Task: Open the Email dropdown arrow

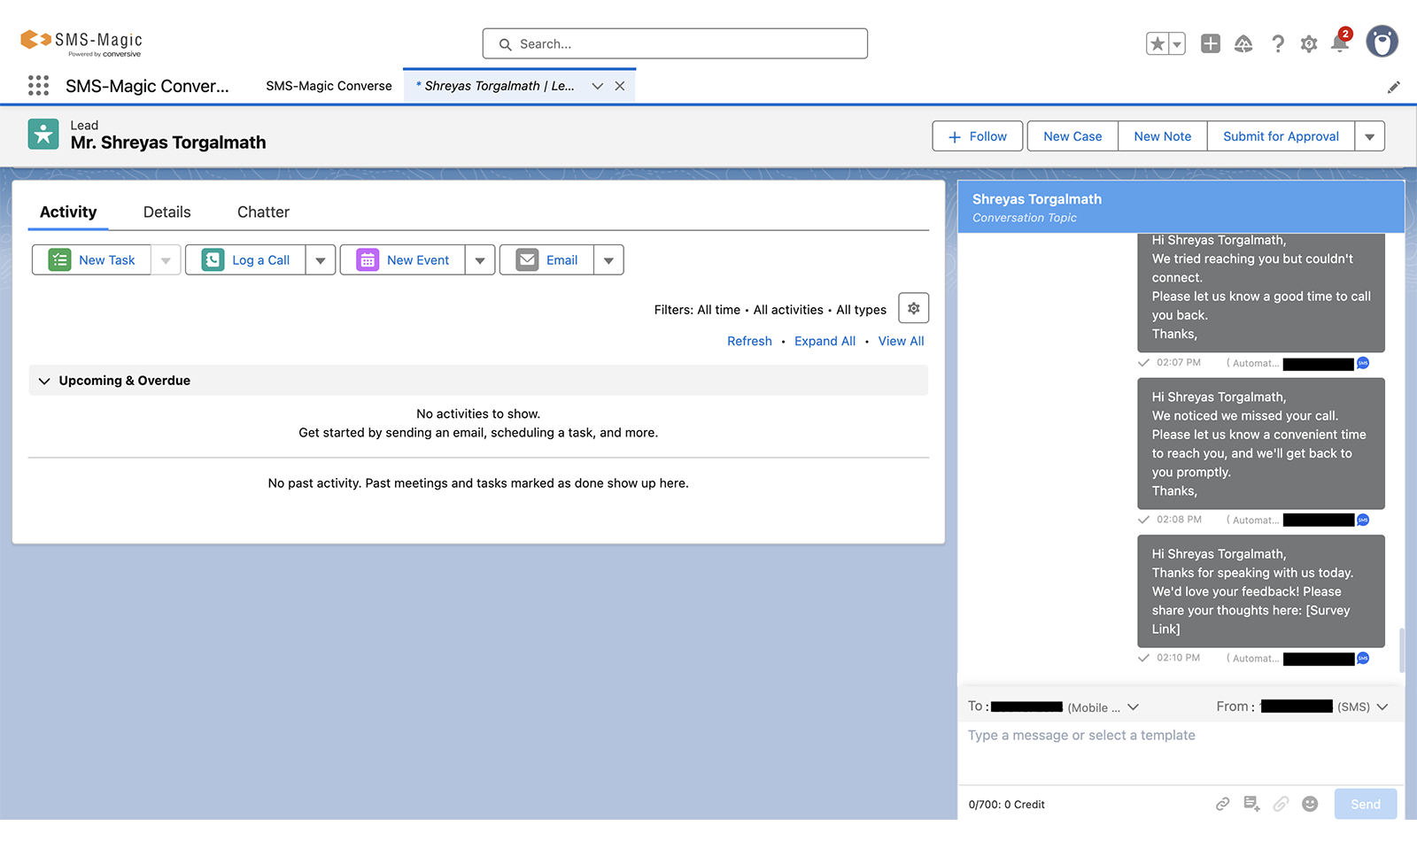Action: [x=608, y=260]
